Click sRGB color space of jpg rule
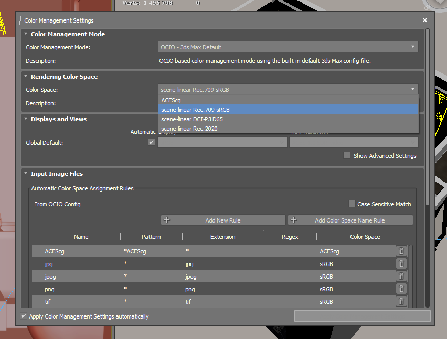Image resolution: width=447 pixels, height=339 pixels. point(326,264)
